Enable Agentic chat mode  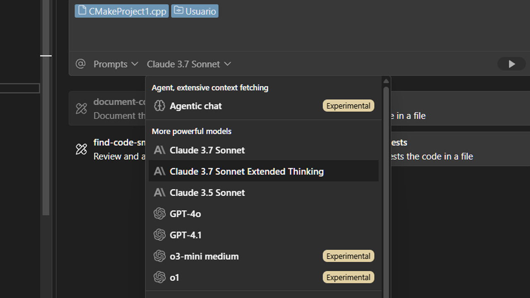[x=195, y=106]
